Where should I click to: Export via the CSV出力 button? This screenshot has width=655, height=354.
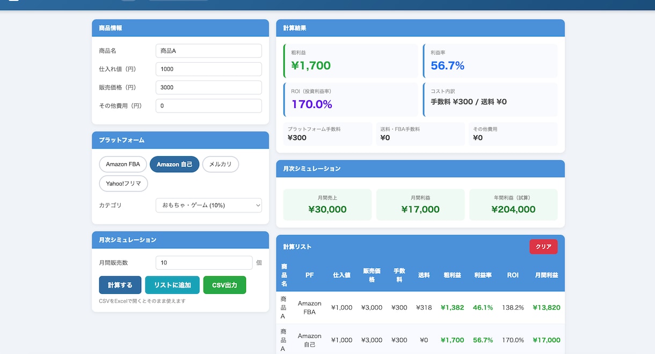224,285
